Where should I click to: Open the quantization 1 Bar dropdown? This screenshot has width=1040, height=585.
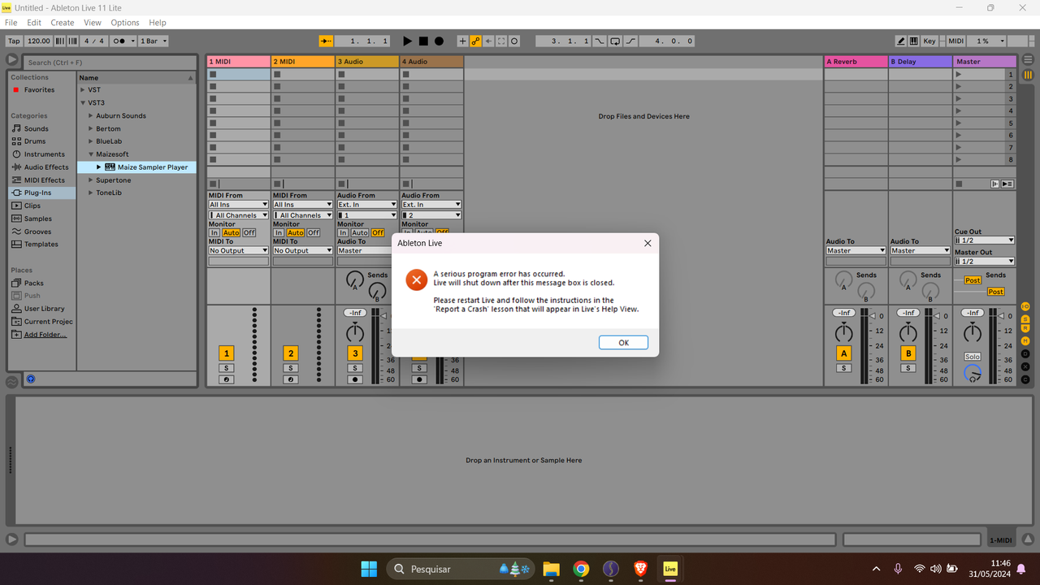(x=154, y=41)
